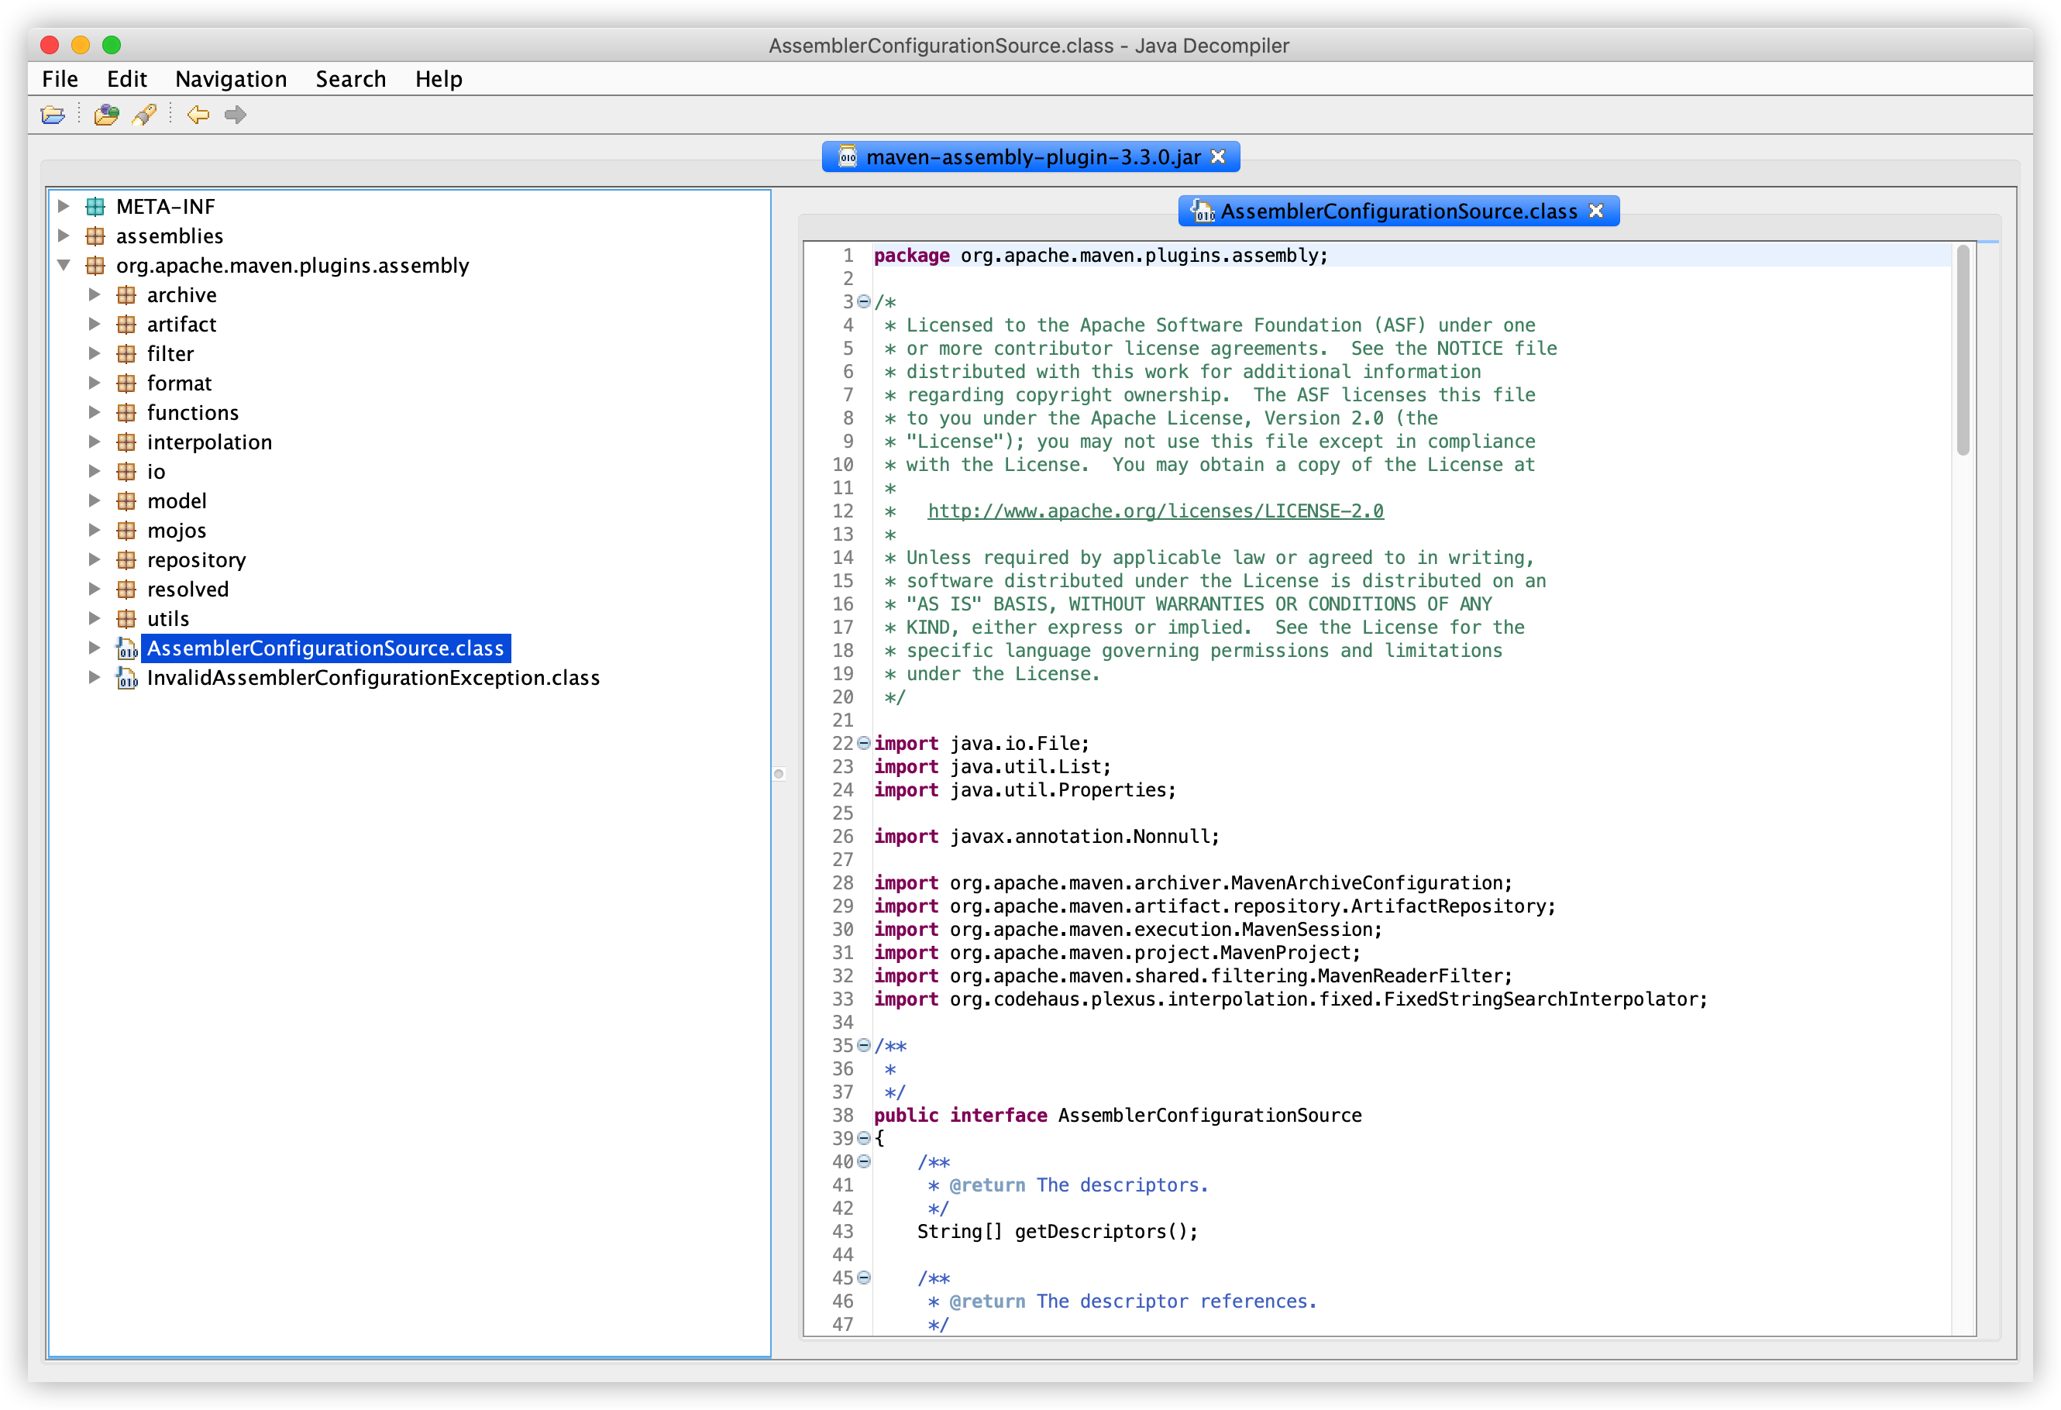Click the class file icon beside InvalidAssemblerConfigurationException.class
Screen dimensions: 2061x1410
127,679
